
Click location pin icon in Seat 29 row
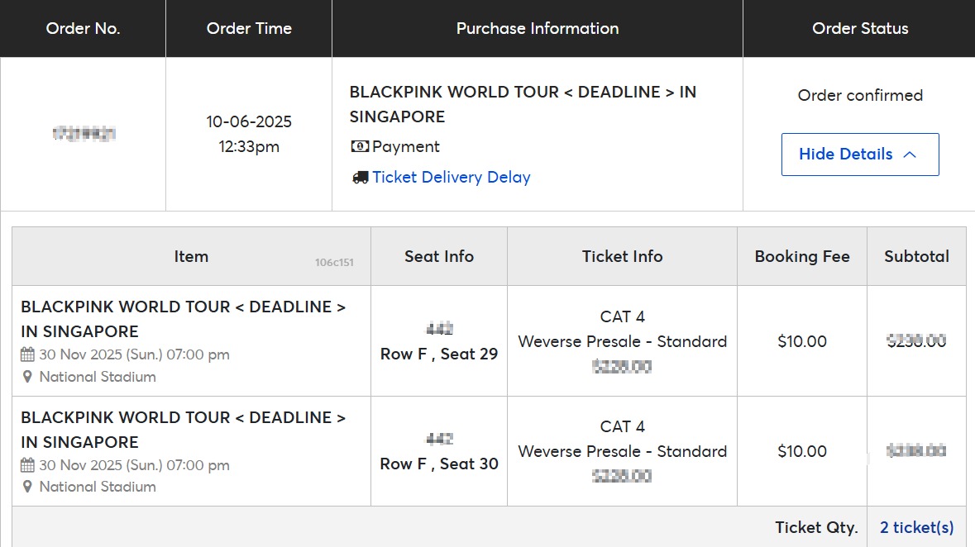[x=27, y=377]
